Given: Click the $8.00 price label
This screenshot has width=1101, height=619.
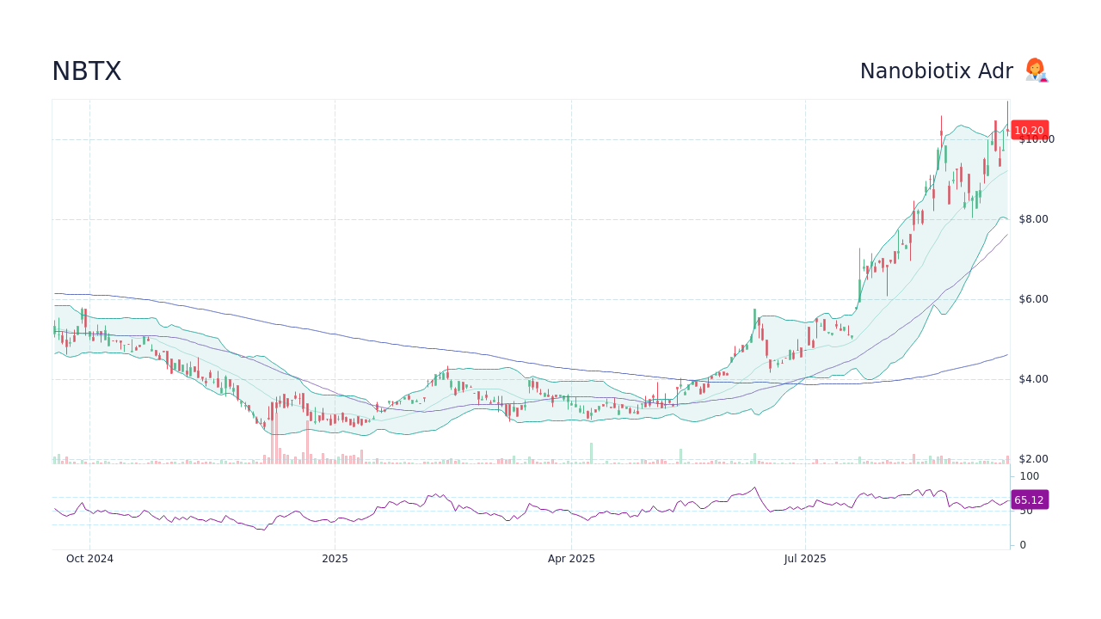Looking at the screenshot, I should click(x=1031, y=220).
